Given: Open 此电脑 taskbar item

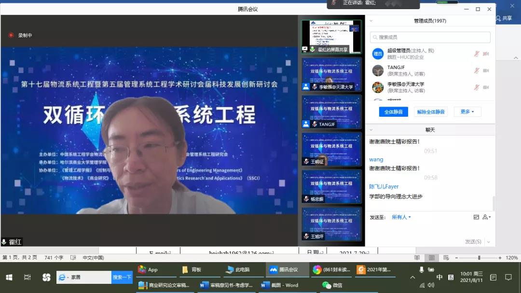Looking at the screenshot, I should point(238,270).
